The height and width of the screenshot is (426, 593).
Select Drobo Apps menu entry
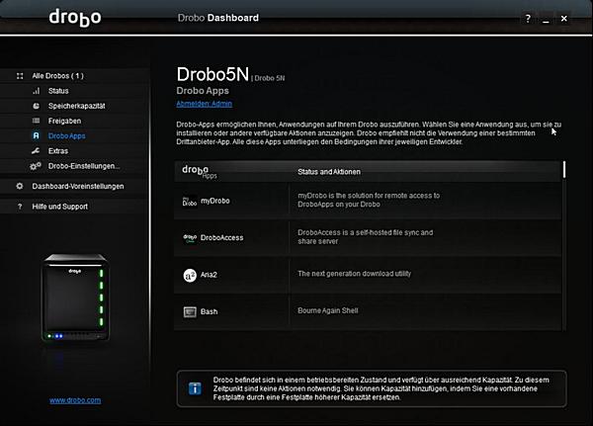(x=67, y=135)
